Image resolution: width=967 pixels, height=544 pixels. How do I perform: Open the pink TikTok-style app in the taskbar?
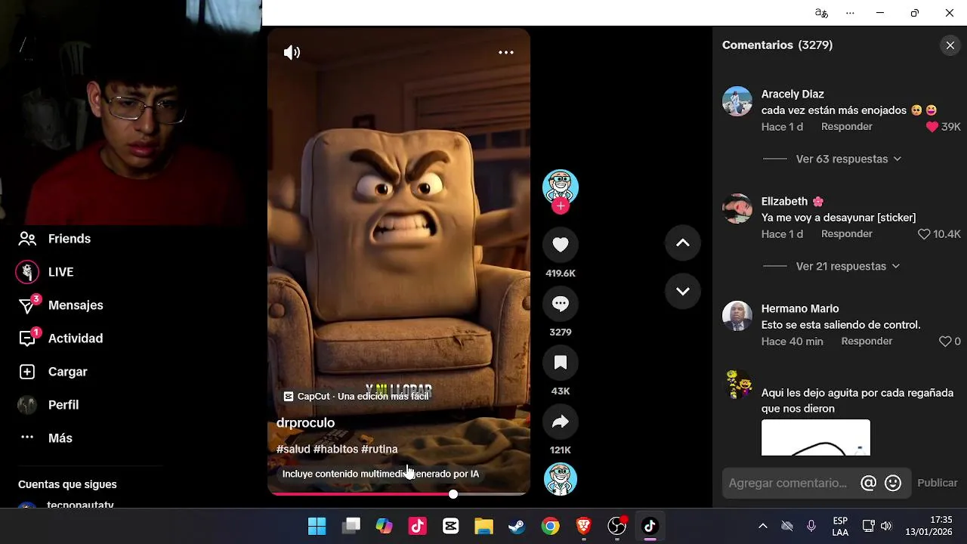418,526
